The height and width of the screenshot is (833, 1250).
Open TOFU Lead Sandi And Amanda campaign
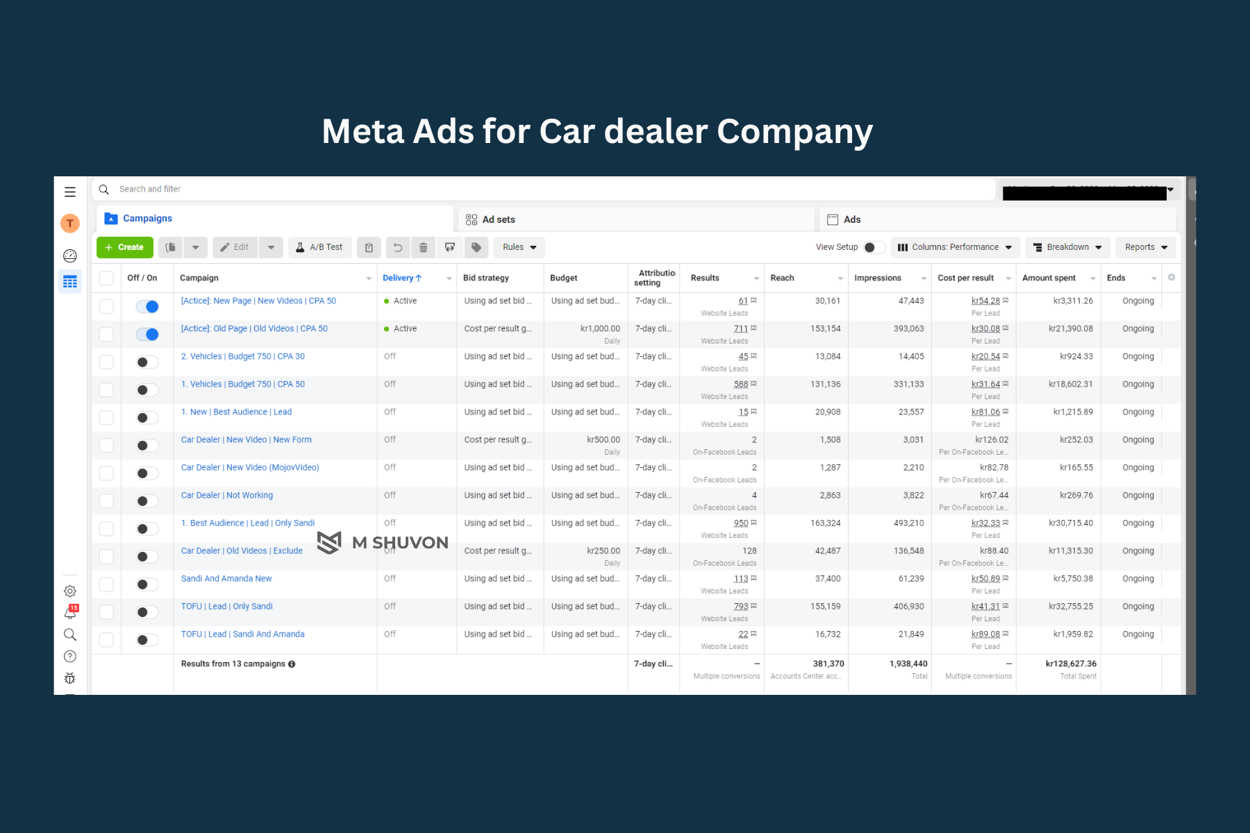click(x=243, y=634)
